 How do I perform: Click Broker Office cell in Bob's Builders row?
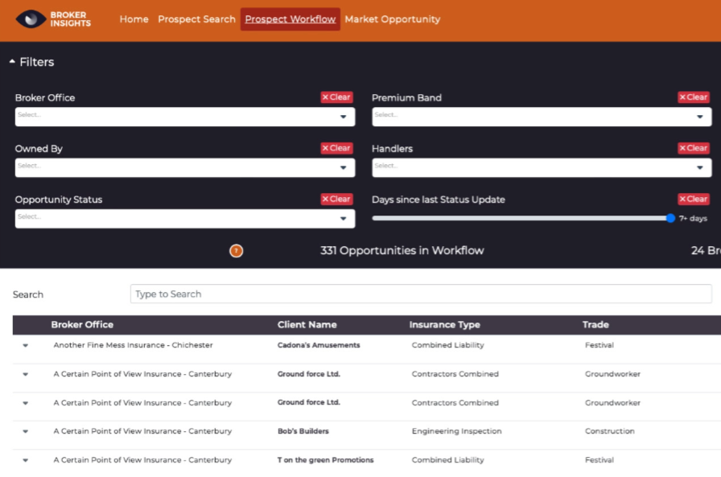click(142, 431)
